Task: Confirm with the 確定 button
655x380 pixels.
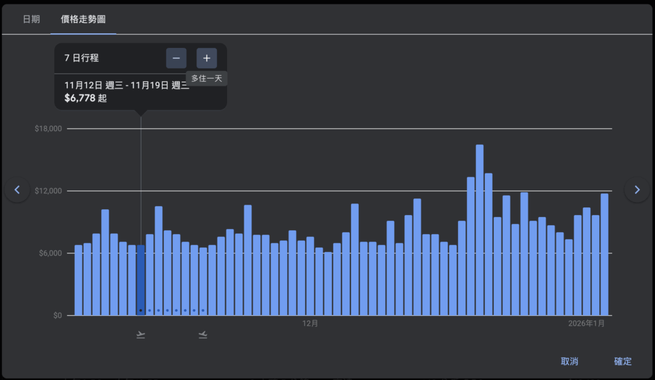Action: point(622,361)
